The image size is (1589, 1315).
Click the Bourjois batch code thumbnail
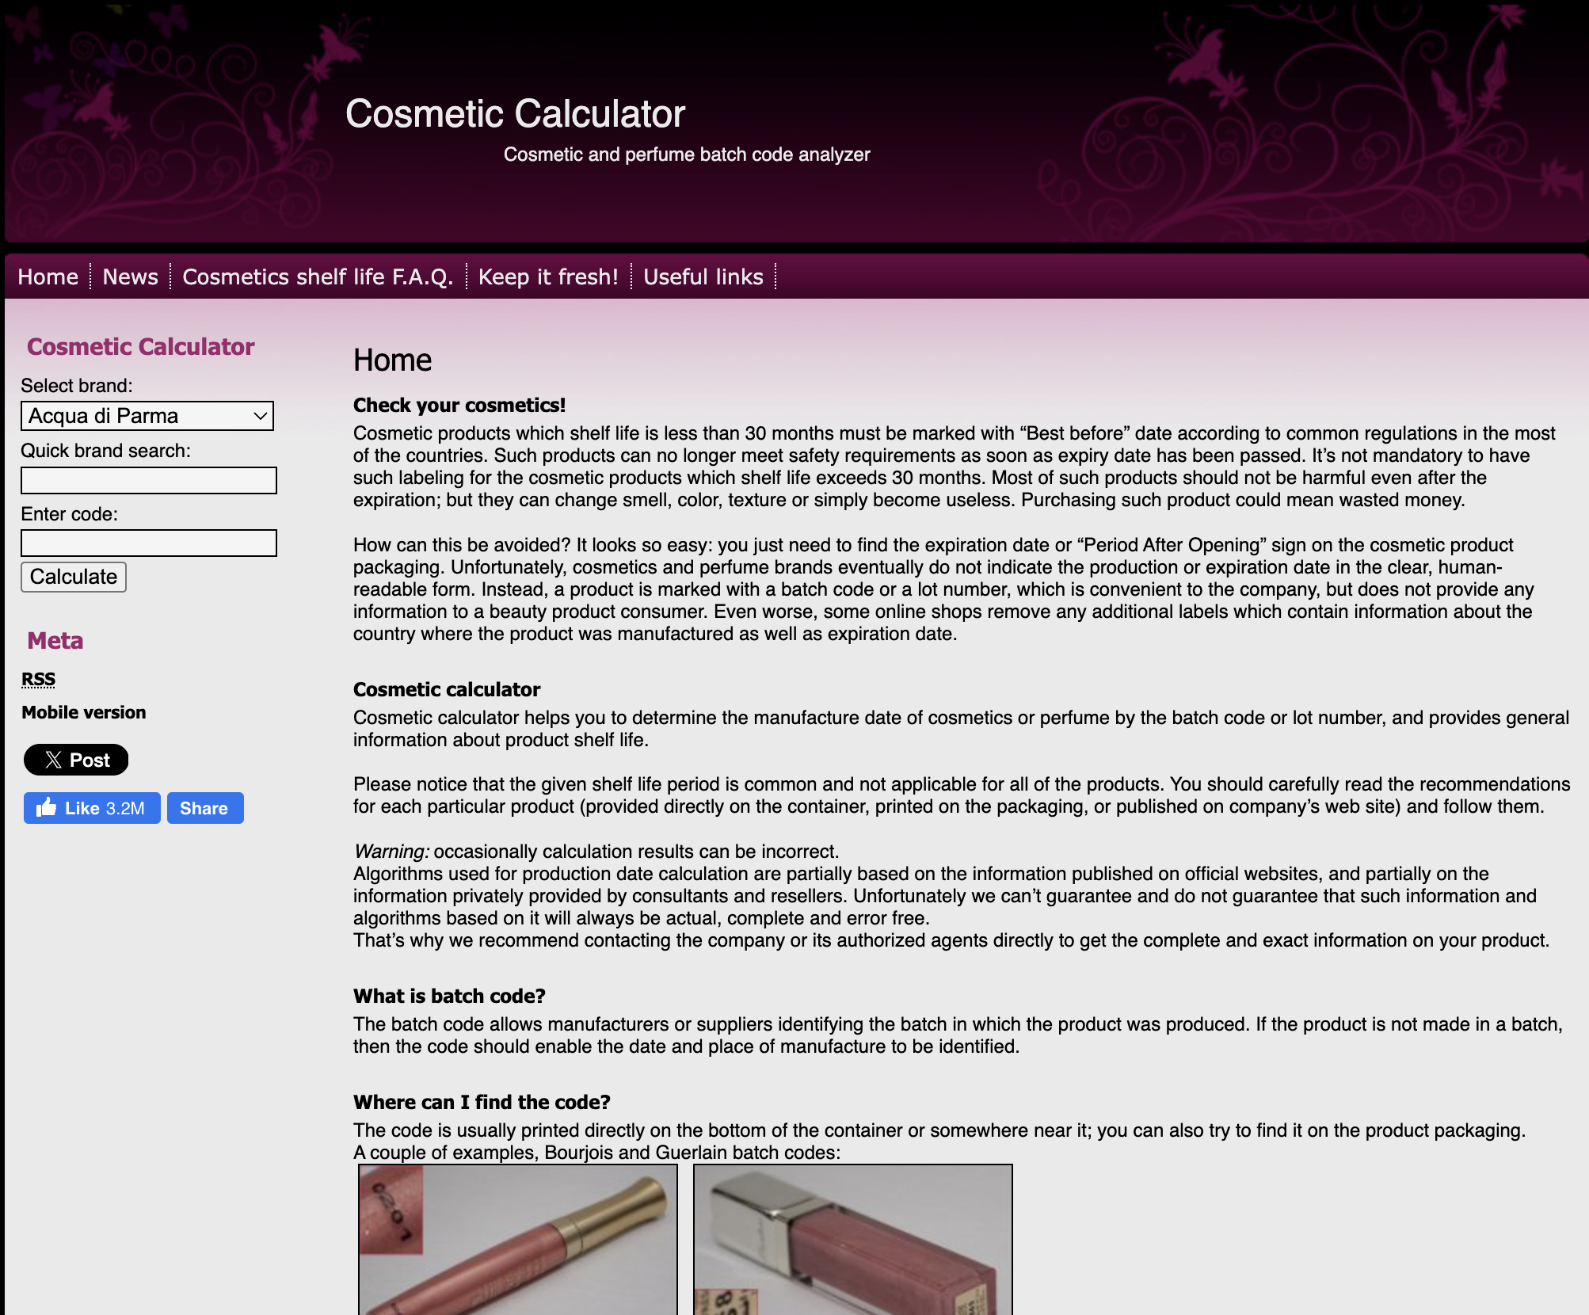[x=517, y=1238]
